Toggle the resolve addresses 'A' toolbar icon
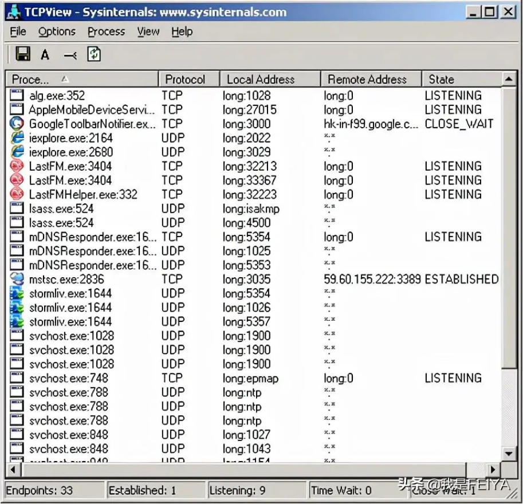The height and width of the screenshot is (504, 523). (45, 55)
